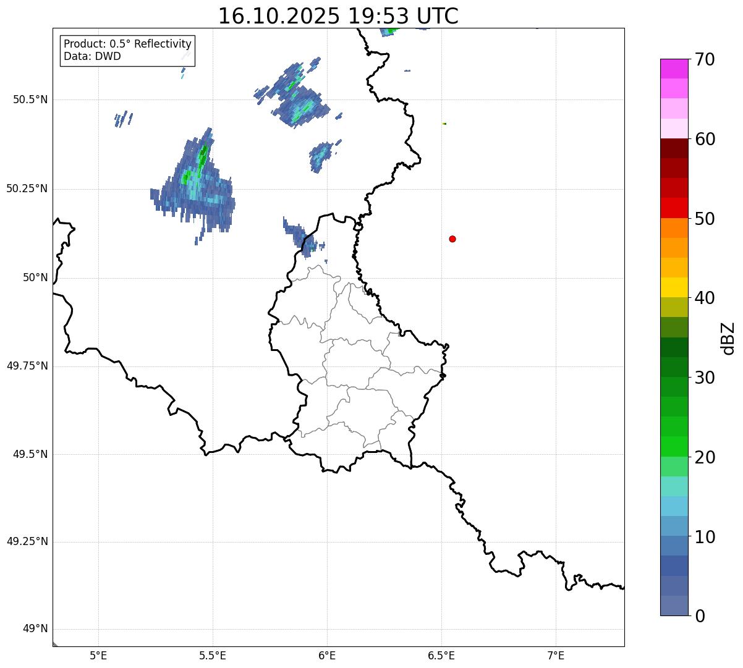743x668 pixels.
Task: Click the small isolated echo near 6.5°E
Action: pos(444,124)
